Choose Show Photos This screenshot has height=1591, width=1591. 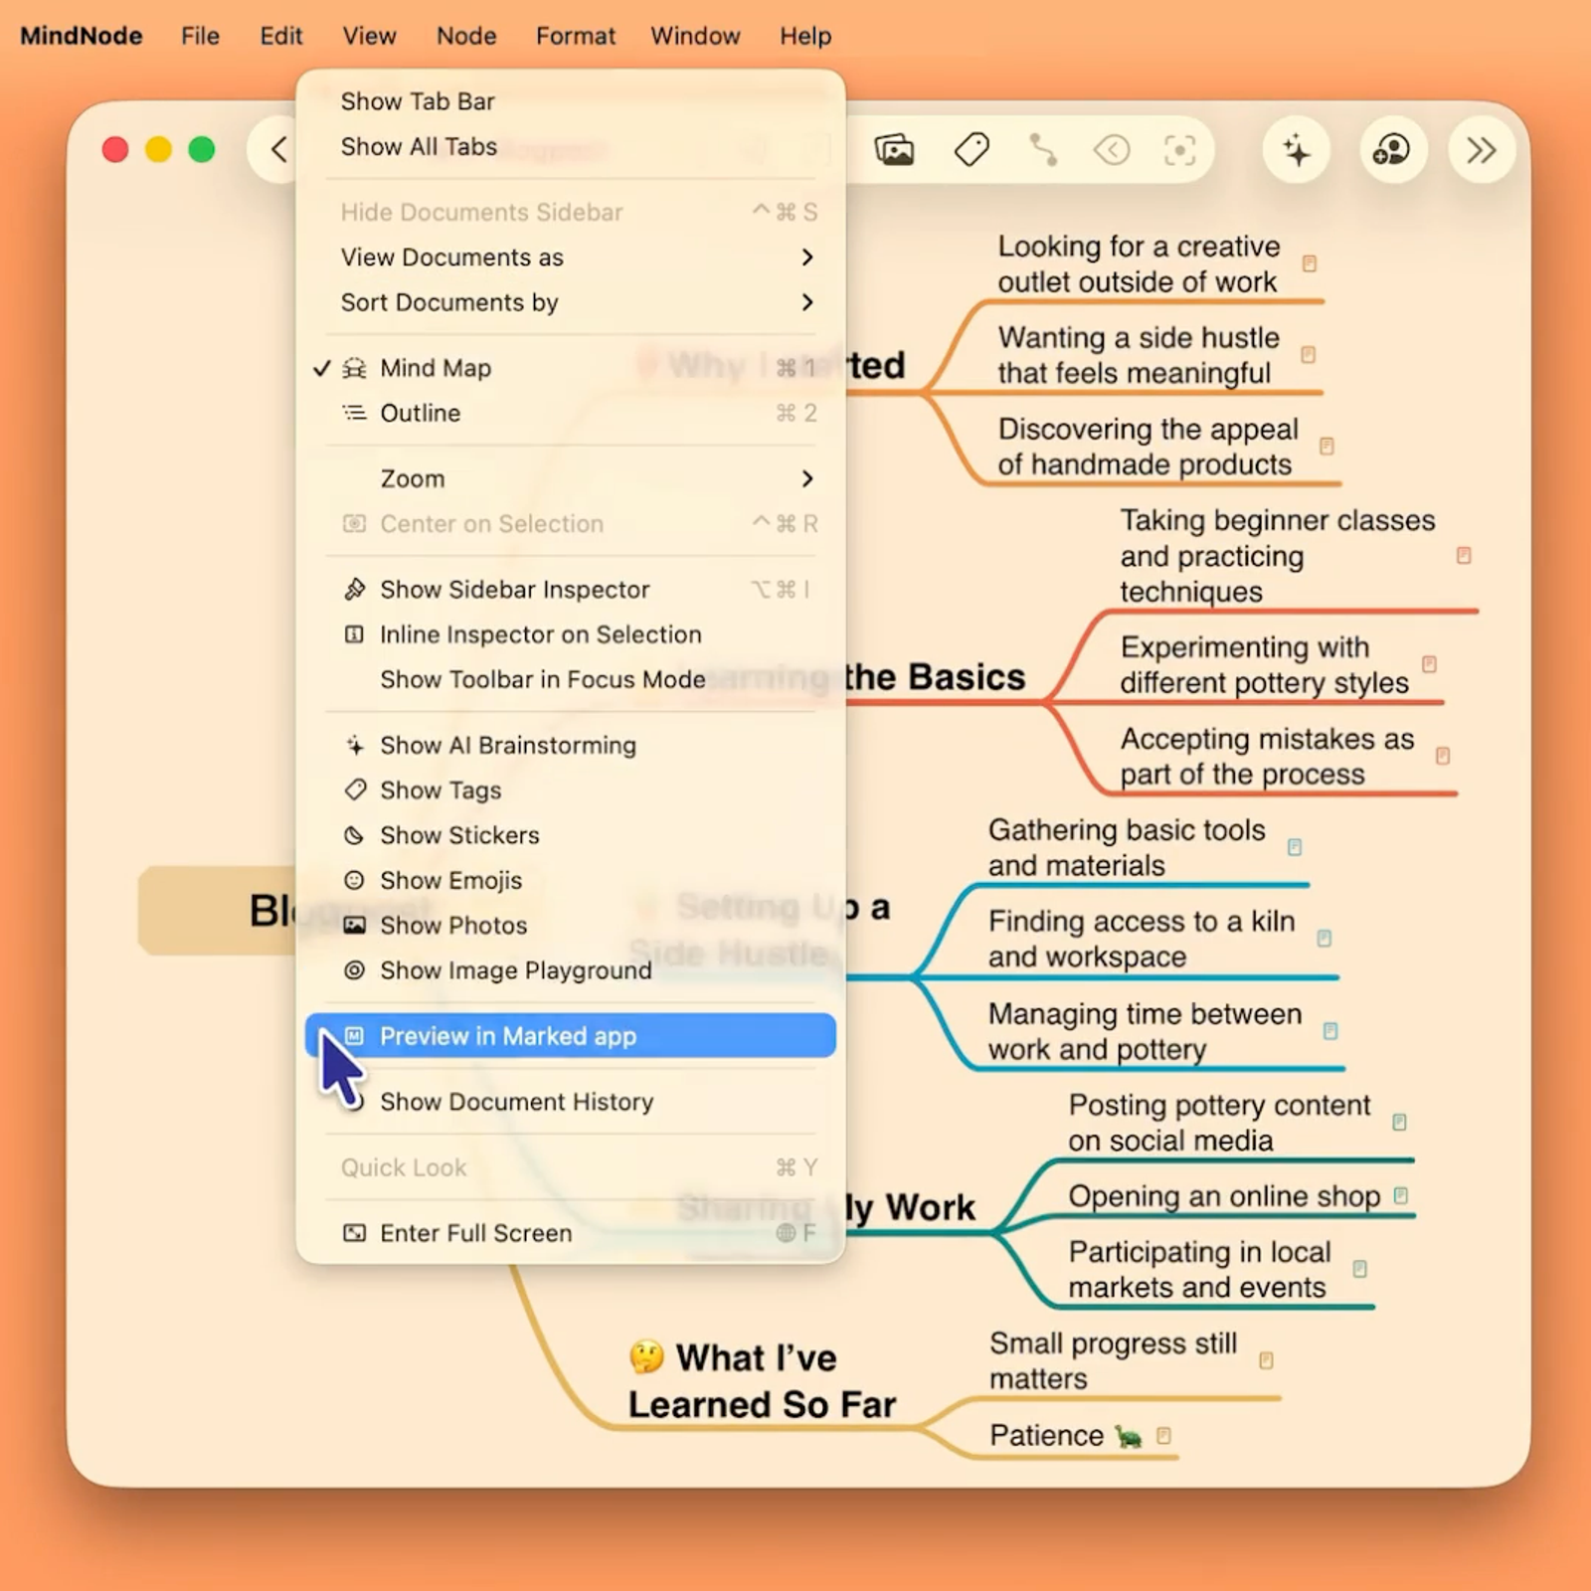coord(570,925)
